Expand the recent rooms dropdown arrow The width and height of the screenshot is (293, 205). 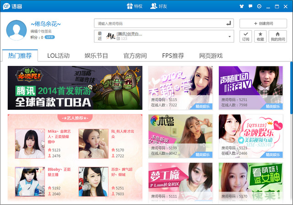[229, 37]
